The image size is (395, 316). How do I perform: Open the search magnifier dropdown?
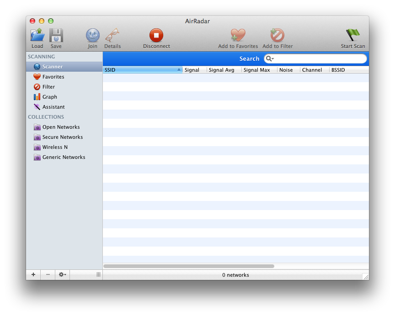[x=270, y=59]
